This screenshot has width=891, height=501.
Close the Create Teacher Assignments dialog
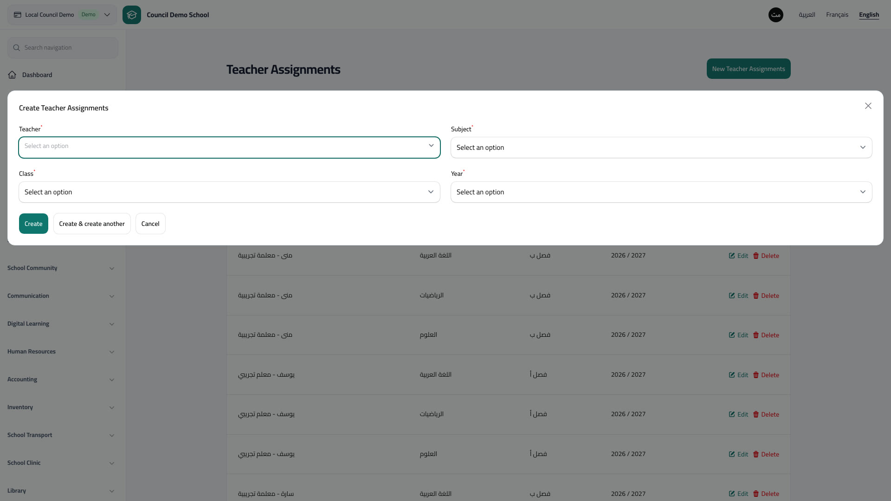click(x=868, y=106)
